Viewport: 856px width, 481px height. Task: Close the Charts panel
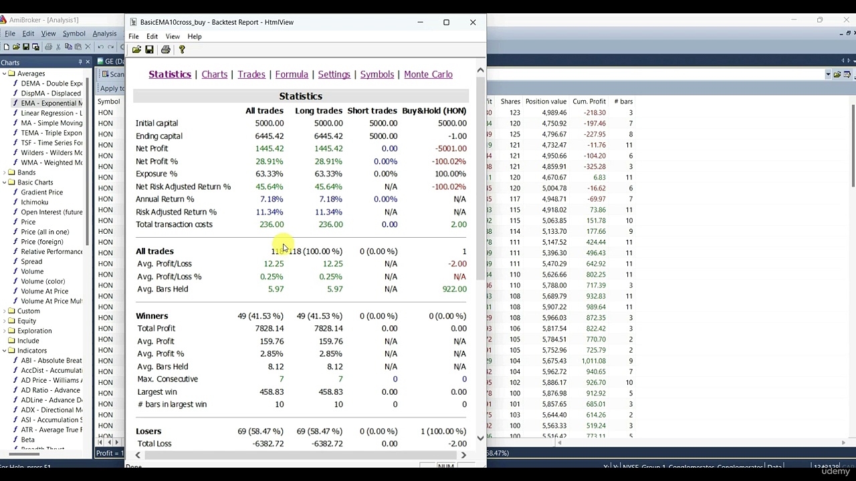coord(88,62)
